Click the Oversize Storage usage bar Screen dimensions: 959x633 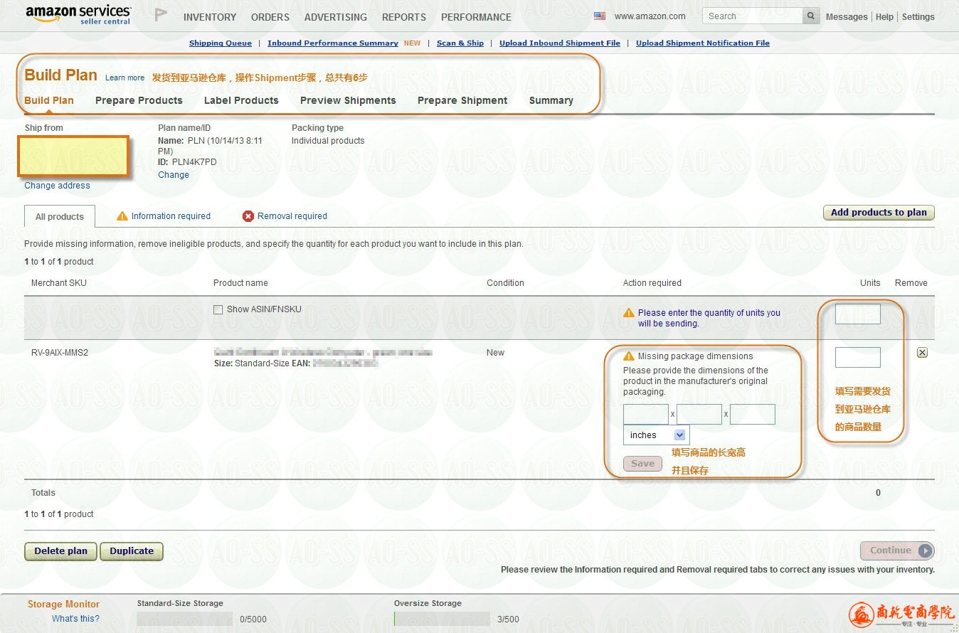[x=442, y=619]
